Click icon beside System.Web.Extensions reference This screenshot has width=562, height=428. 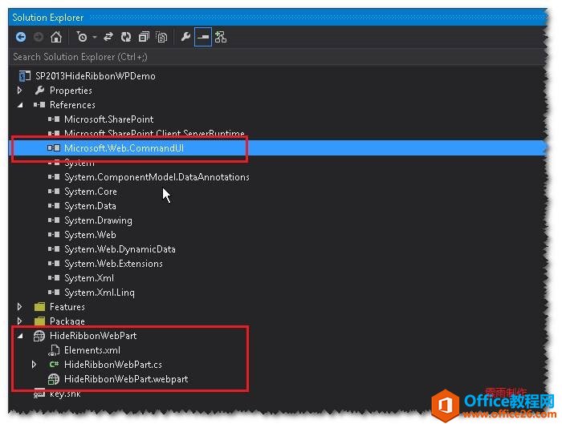tap(54, 264)
